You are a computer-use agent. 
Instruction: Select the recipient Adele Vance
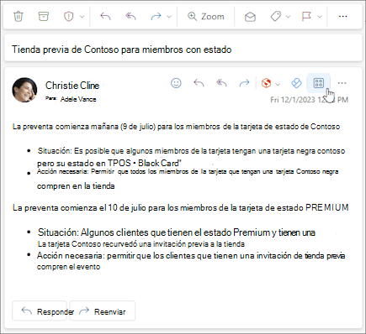(78, 99)
